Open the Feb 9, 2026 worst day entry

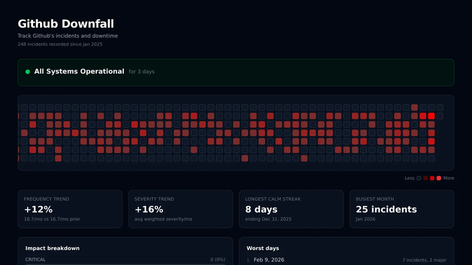pyautogui.click(x=346, y=260)
